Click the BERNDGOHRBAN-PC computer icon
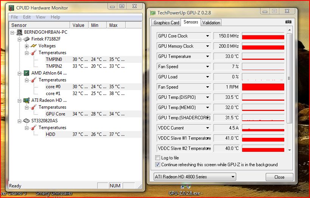This screenshot has height=198, width=310. click(20, 32)
